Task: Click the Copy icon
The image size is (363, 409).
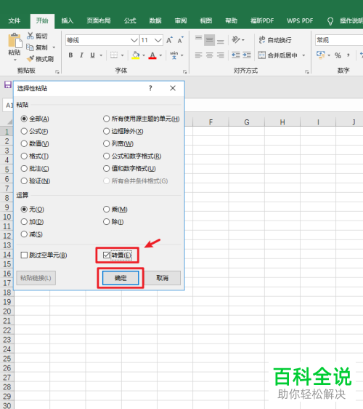Action: pos(30,47)
